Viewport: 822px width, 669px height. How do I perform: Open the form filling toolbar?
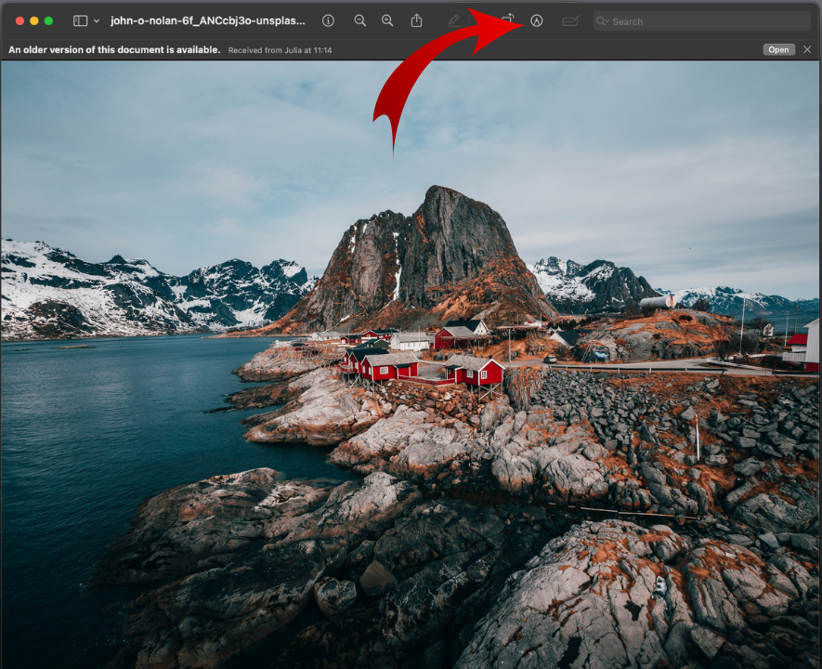571,21
